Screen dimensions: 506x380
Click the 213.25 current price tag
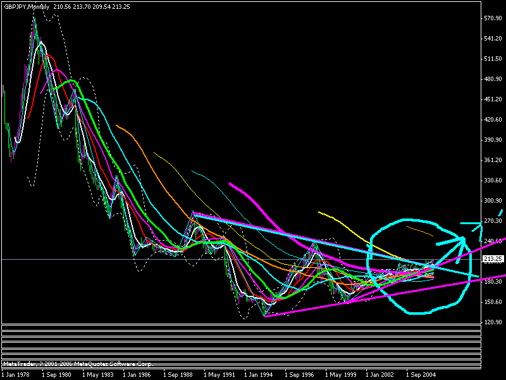pos(492,259)
